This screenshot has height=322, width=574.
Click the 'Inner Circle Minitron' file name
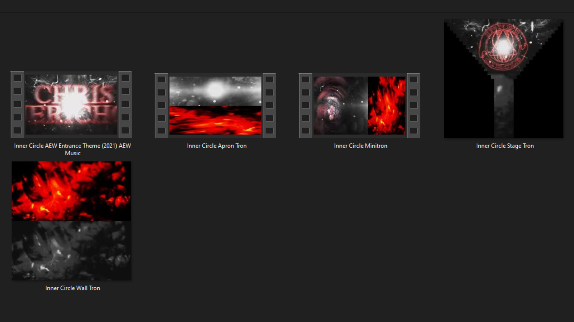361,146
